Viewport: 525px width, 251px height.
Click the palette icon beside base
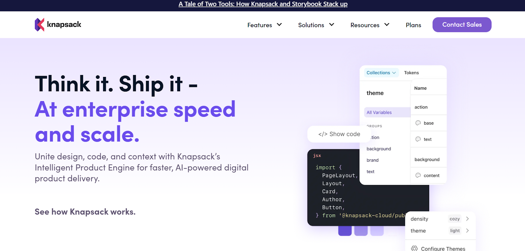coord(418,123)
